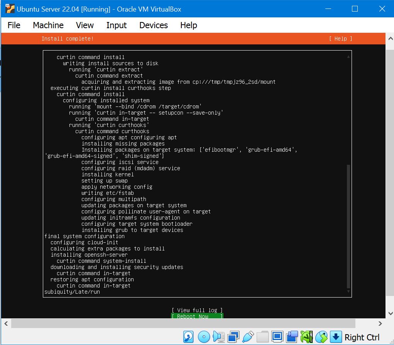
Task: Open the View menu
Action: pyautogui.click(x=85, y=25)
